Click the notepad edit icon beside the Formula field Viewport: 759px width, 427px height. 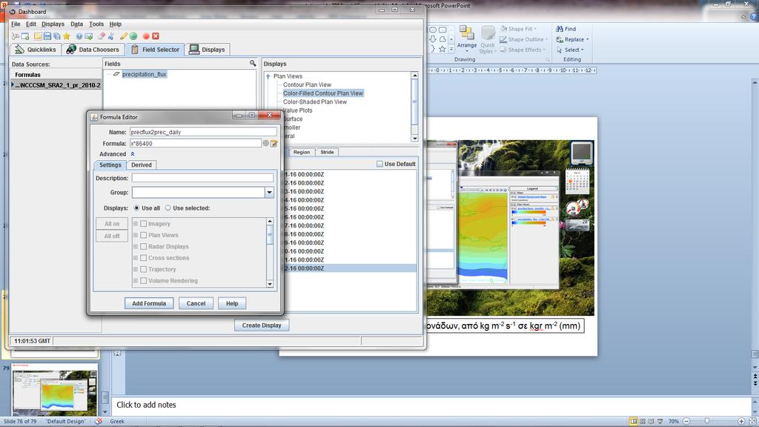pyautogui.click(x=274, y=143)
